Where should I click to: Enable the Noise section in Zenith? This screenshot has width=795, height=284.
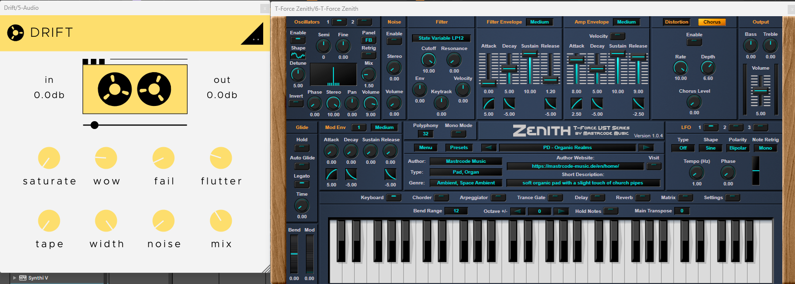(394, 41)
